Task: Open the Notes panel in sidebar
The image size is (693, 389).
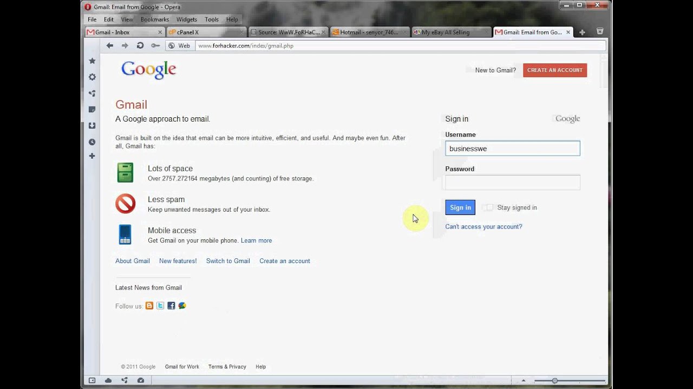Action: 92,110
